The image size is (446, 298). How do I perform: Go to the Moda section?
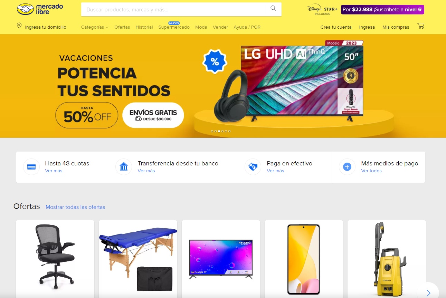tap(201, 27)
